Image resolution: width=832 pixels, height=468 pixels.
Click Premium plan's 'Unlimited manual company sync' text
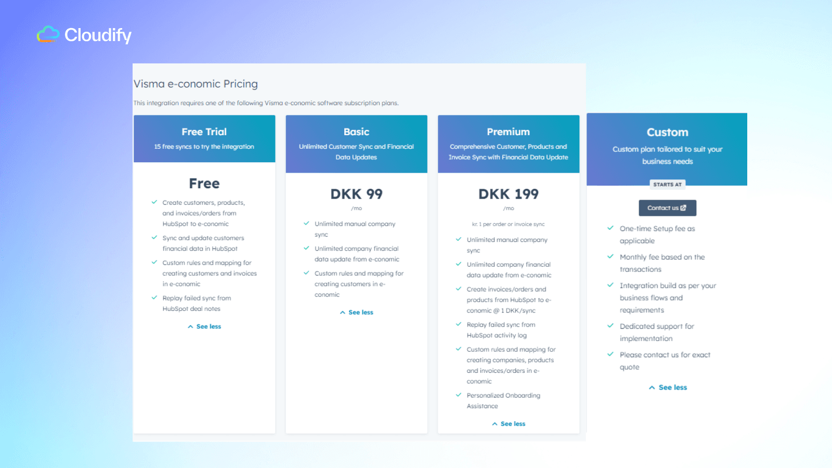507,245
